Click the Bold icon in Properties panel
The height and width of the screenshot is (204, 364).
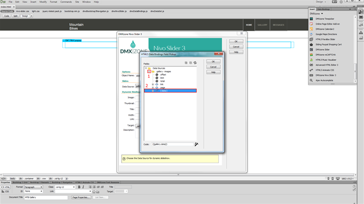pos(79,187)
